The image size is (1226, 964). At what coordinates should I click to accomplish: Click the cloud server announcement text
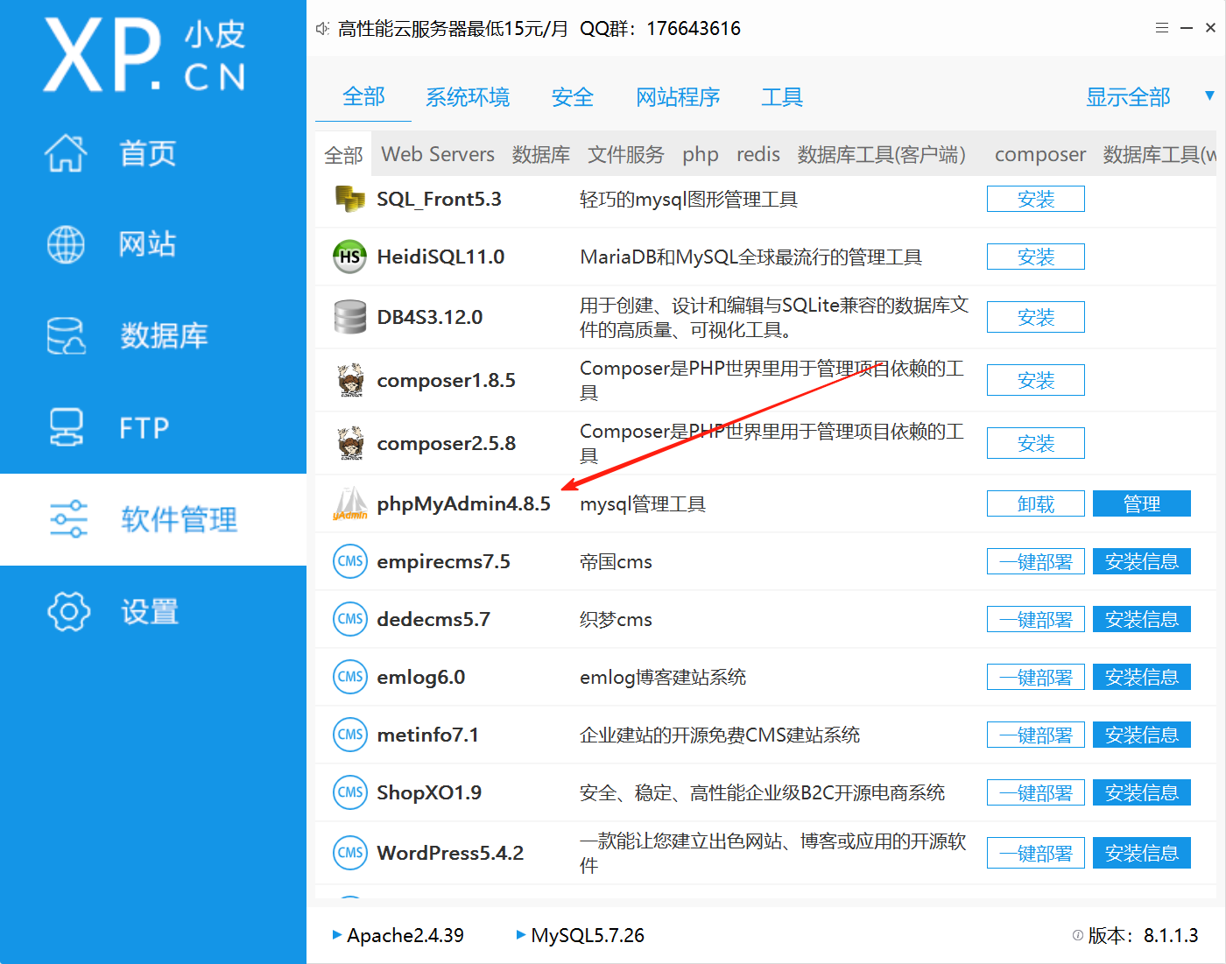539,29
